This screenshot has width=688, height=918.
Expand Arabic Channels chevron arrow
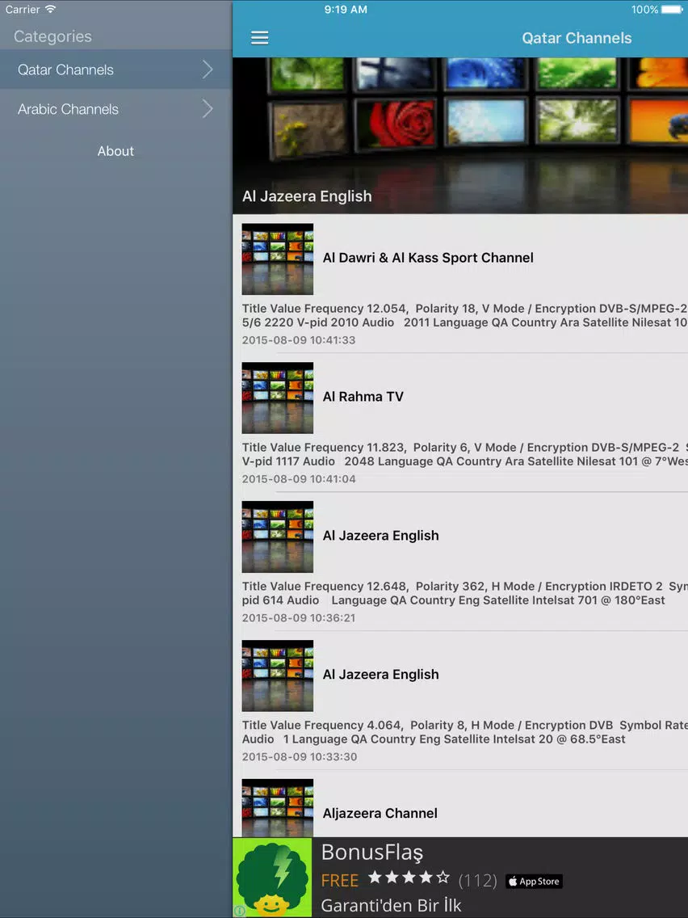pos(208,109)
